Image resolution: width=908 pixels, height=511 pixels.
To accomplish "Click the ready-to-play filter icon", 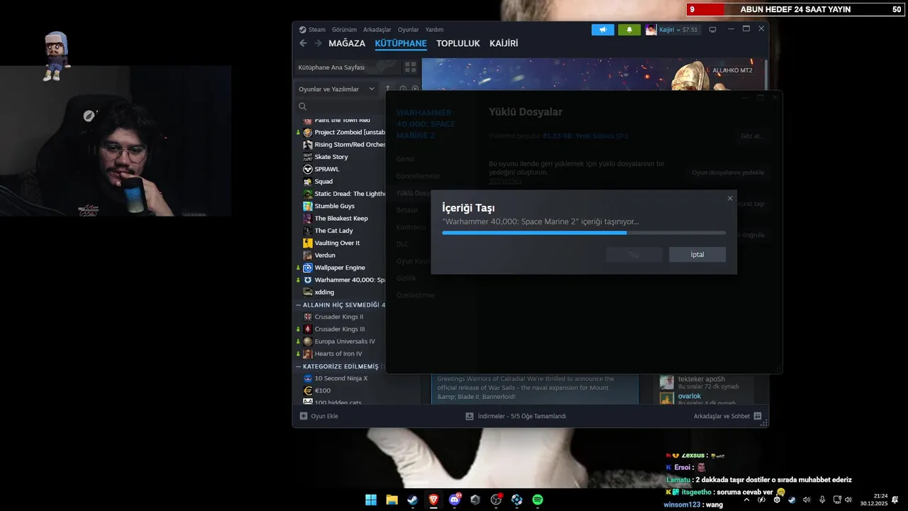I will pyautogui.click(x=416, y=89).
